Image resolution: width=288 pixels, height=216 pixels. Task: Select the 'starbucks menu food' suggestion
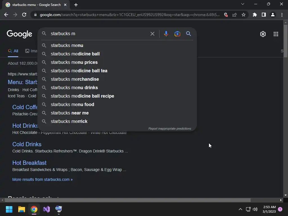click(x=117, y=105)
